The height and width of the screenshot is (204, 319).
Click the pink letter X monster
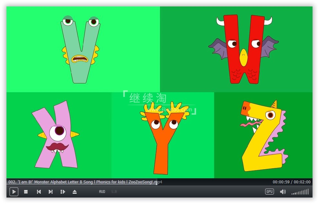[57, 135]
